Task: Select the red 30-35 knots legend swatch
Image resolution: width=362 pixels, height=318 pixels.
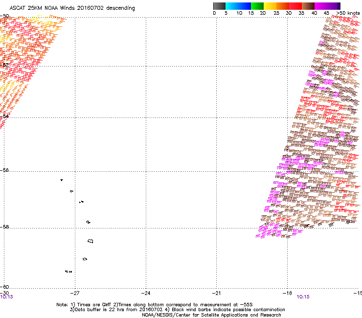Action: [x=295, y=6]
